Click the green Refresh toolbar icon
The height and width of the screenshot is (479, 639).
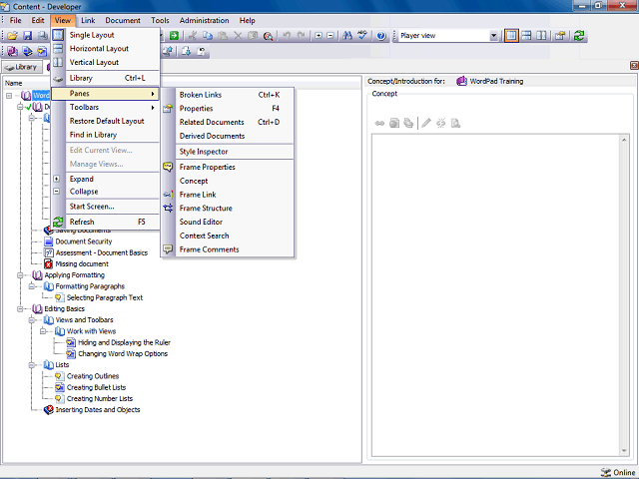(x=579, y=36)
